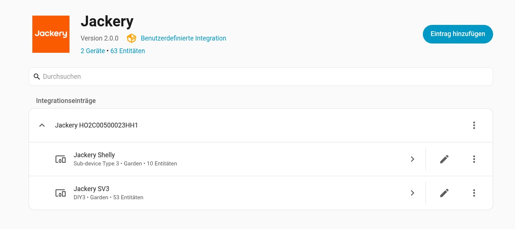Click the chevron arrow for Jackery Shelly
The height and width of the screenshot is (229, 515).
tap(412, 159)
